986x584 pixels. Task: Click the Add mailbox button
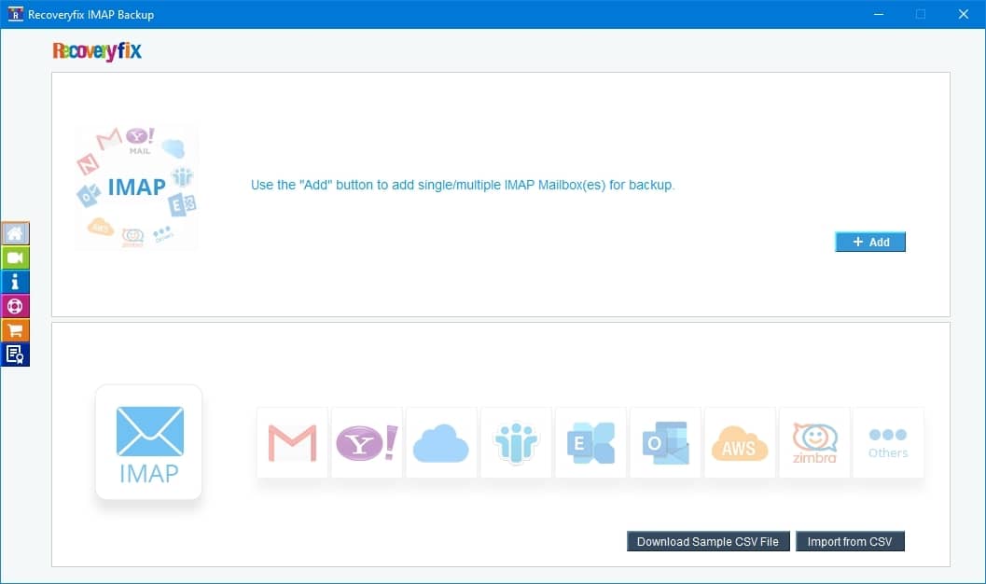869,242
